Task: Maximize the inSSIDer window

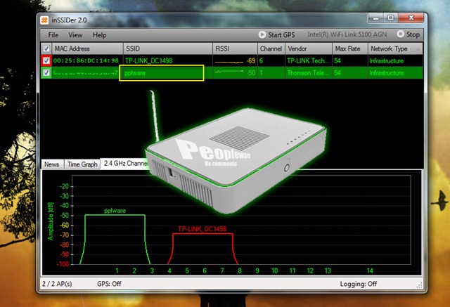Action: coord(391,18)
